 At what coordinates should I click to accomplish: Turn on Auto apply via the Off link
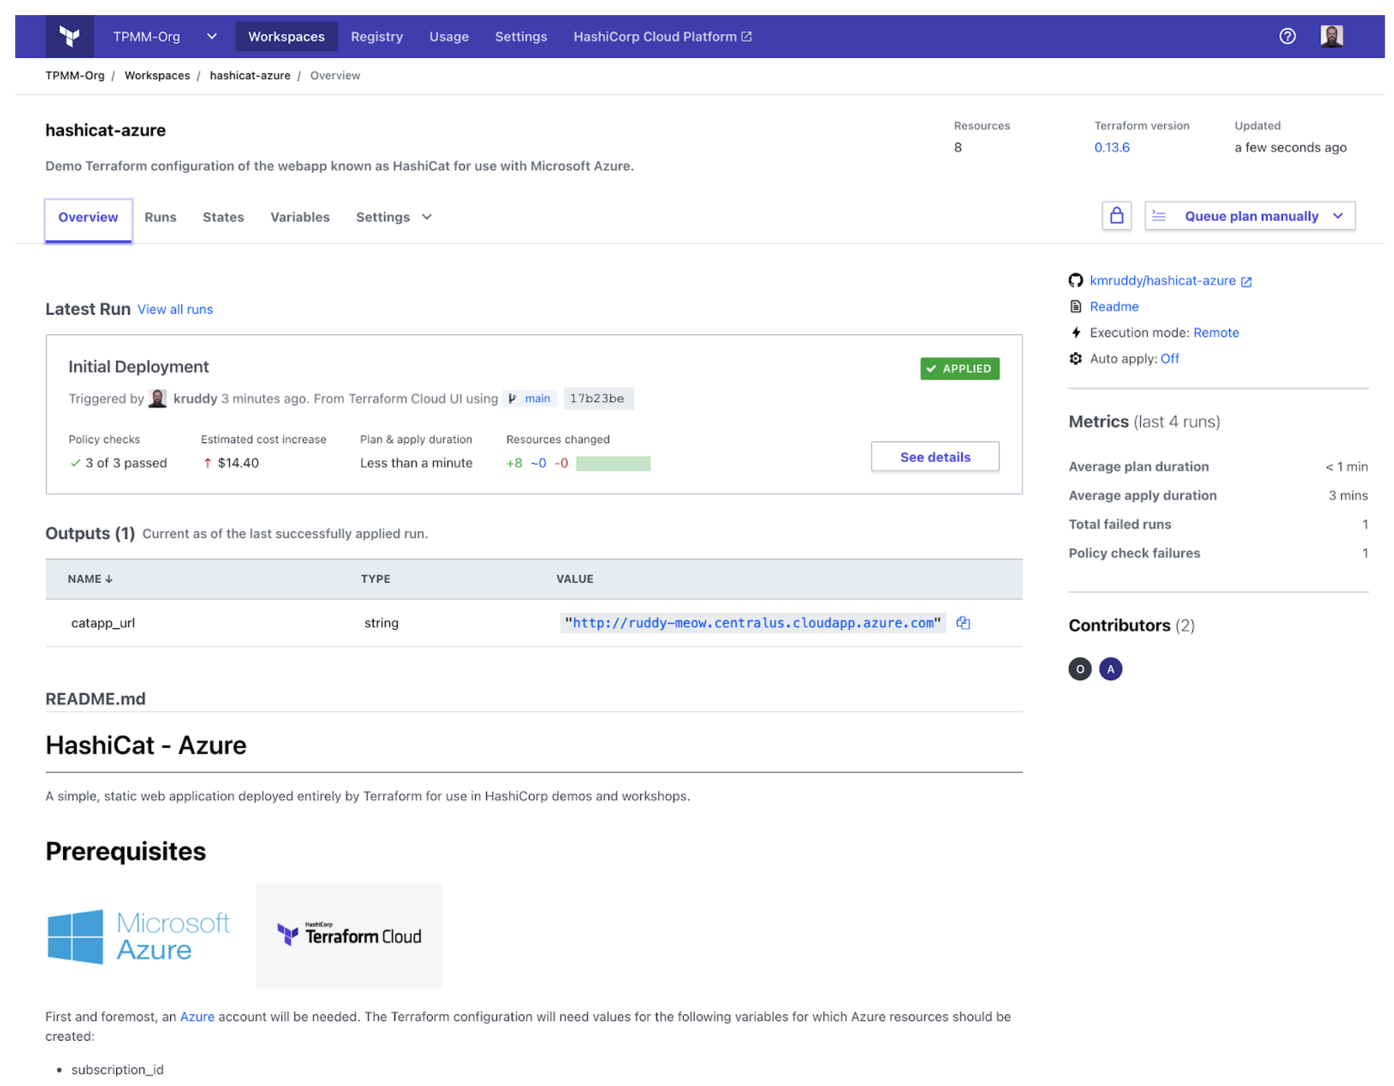coord(1169,359)
